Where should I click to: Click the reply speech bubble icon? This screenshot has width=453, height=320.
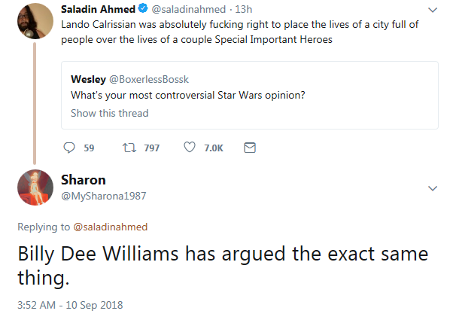tap(69, 148)
